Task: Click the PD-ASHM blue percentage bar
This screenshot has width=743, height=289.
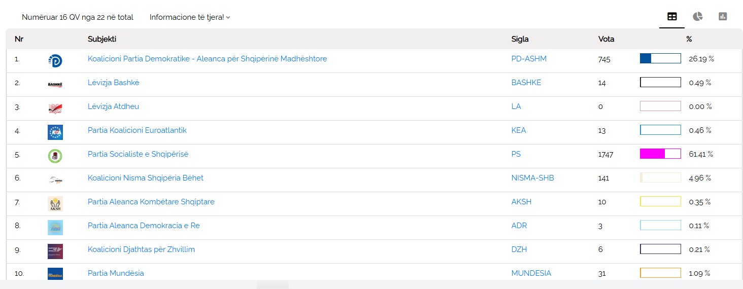Action: tap(660, 58)
